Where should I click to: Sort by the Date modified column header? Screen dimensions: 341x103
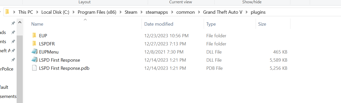(x=159, y=24)
